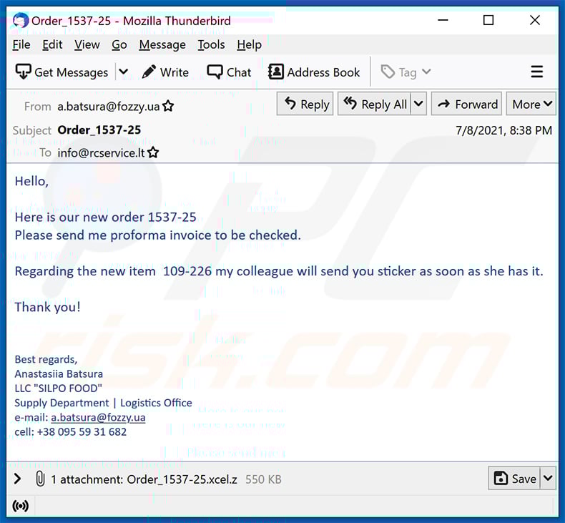Image resolution: width=565 pixels, height=523 pixels.
Task: Maximize the Thunderbird window
Action: [488, 20]
